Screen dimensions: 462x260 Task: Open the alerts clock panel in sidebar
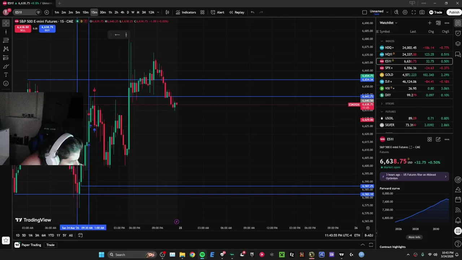[458, 33]
